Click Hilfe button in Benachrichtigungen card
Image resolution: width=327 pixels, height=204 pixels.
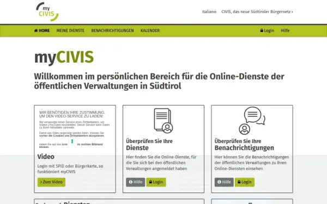pyautogui.click(x=224, y=182)
